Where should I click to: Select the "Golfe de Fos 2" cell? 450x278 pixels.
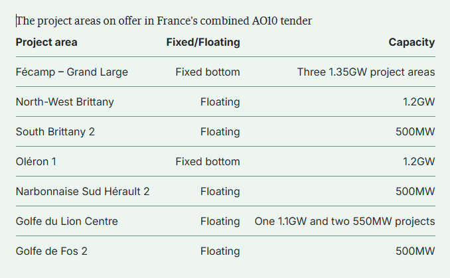52,251
